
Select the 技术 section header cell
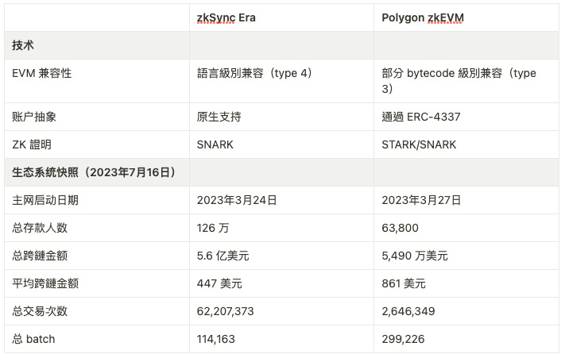point(97,45)
